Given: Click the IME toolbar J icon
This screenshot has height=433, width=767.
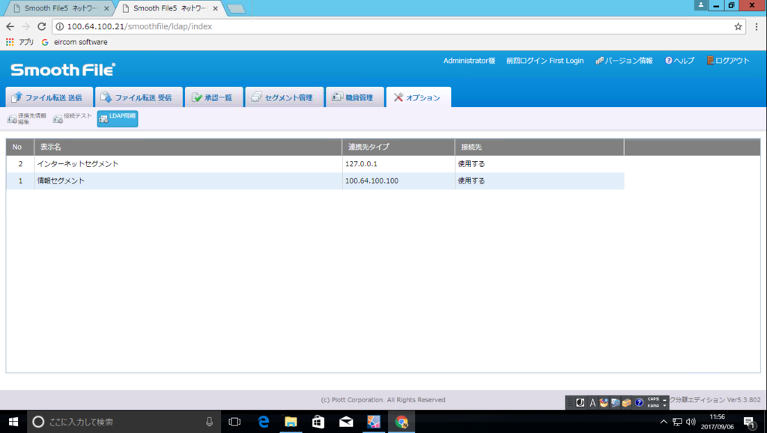Looking at the screenshot, I should (x=580, y=403).
